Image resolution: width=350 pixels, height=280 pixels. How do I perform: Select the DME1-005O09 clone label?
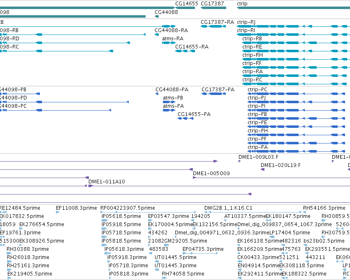tap(211, 174)
